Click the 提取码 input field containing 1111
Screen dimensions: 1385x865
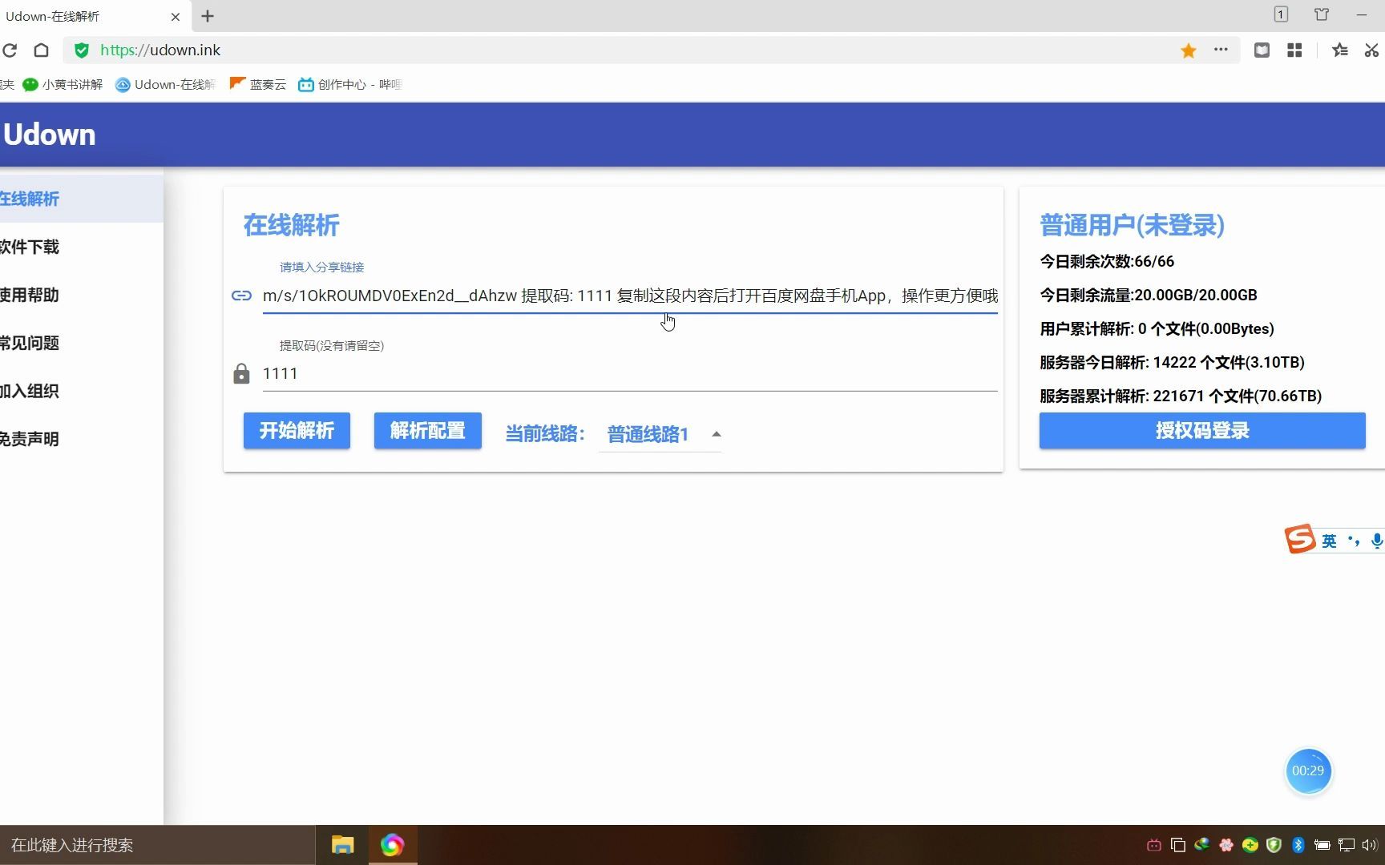(630, 373)
